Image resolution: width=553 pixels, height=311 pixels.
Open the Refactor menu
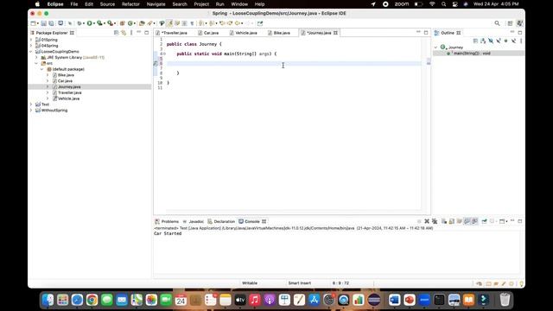coord(130,4)
